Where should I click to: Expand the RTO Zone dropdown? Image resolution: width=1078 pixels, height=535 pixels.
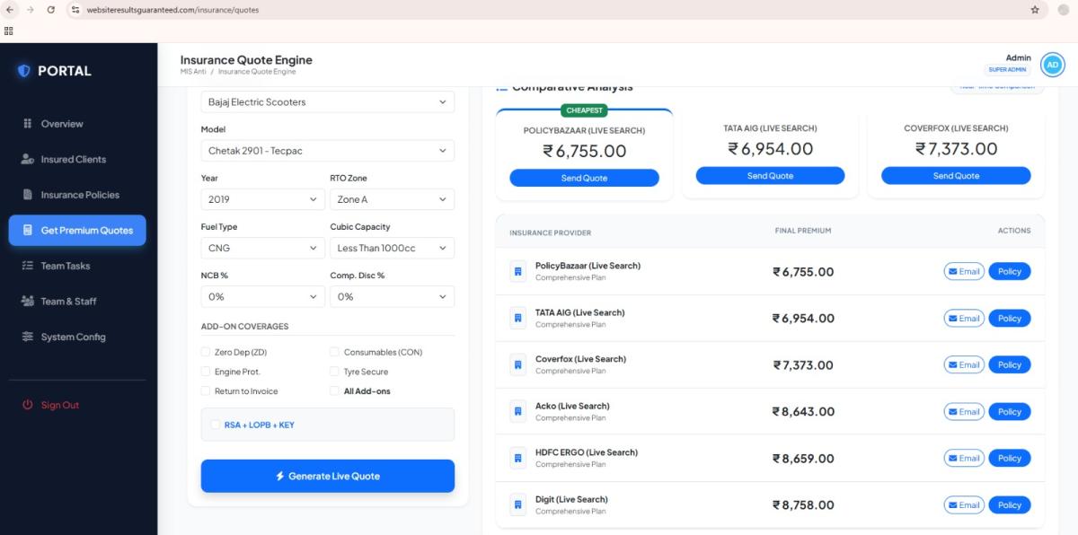(392, 199)
